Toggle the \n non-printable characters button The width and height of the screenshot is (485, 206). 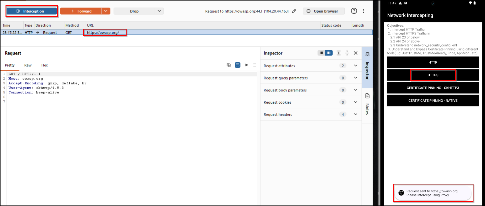point(246,65)
